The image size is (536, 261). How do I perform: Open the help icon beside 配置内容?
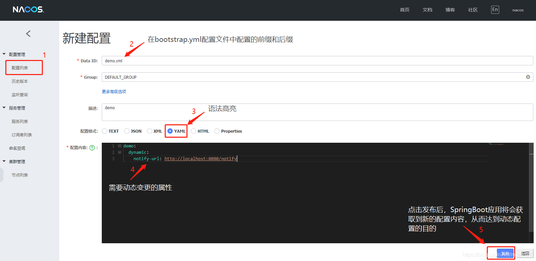point(92,148)
